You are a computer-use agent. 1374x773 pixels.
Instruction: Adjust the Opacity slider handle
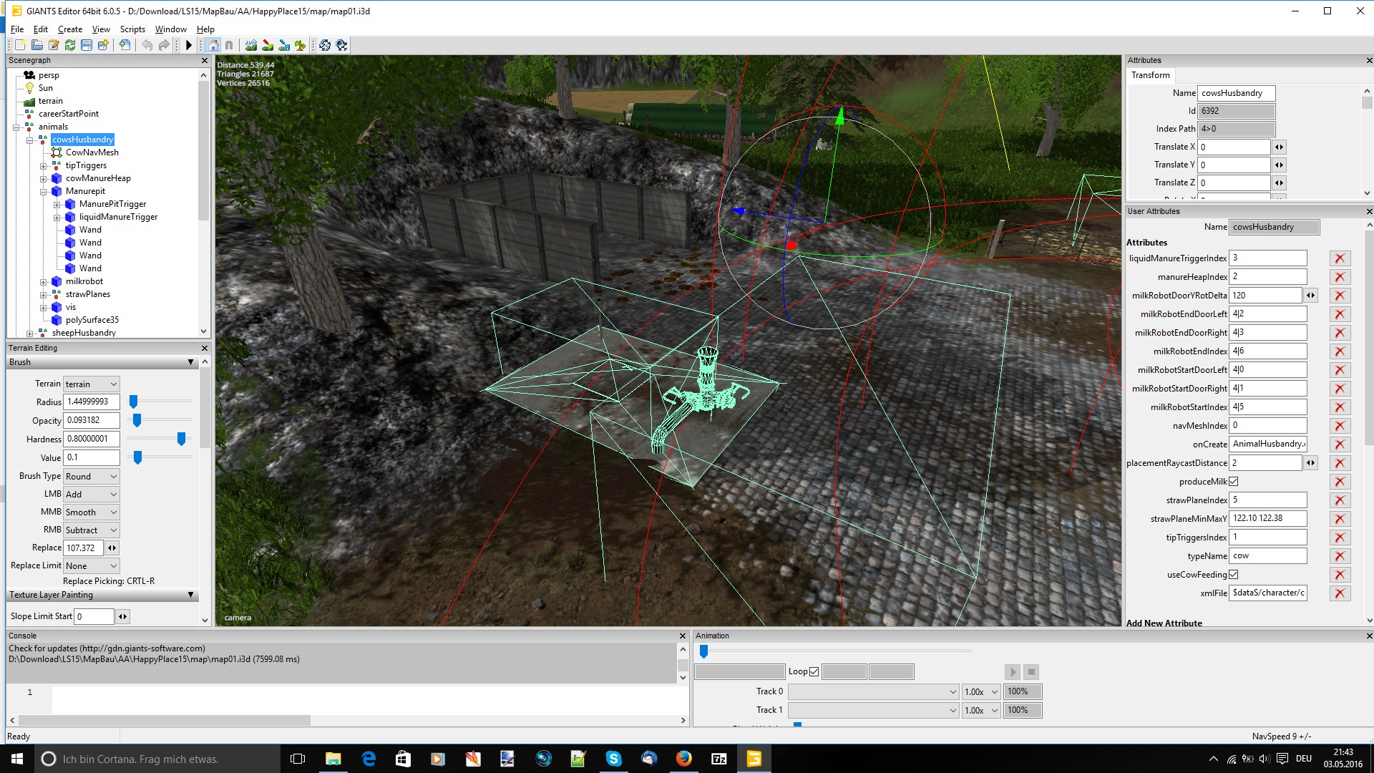(x=137, y=420)
